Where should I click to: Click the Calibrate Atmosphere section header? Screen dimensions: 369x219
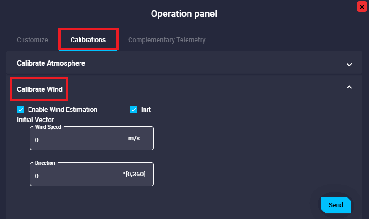51,63
